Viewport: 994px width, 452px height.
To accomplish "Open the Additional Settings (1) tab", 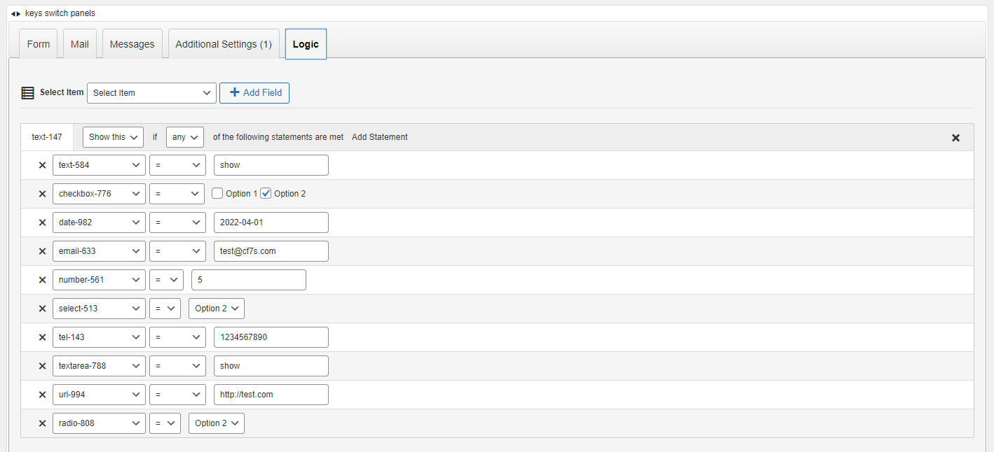I will [224, 44].
